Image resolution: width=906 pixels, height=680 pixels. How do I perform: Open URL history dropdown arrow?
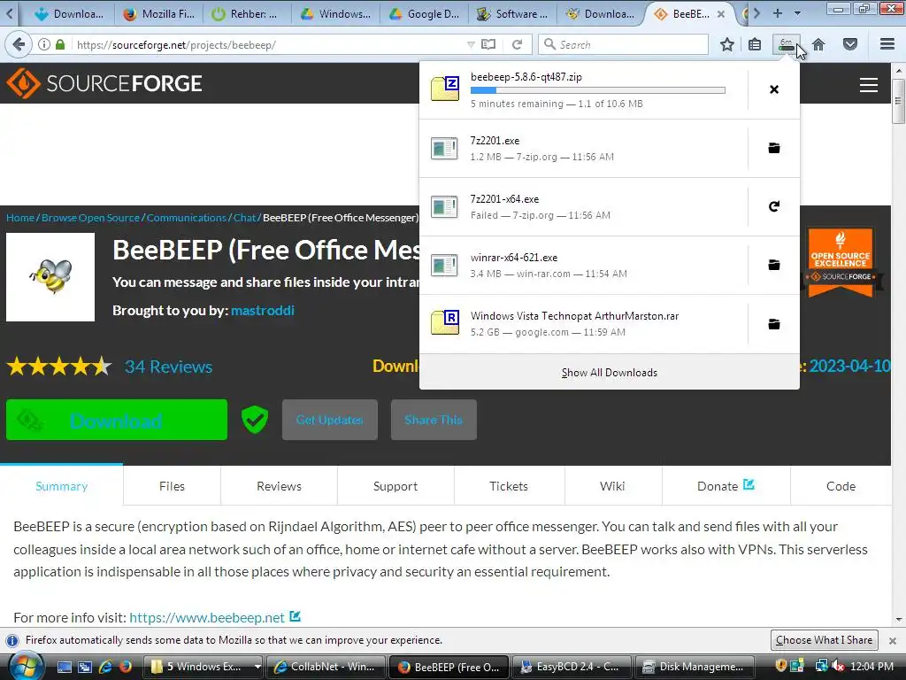tap(471, 44)
